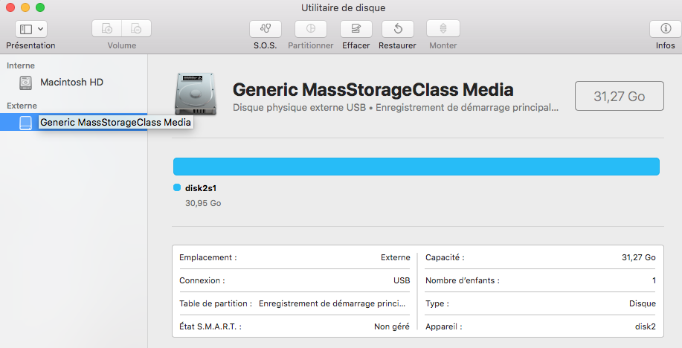Click the green zoom window button
Screen dimensions: 682x348
click(x=40, y=7)
